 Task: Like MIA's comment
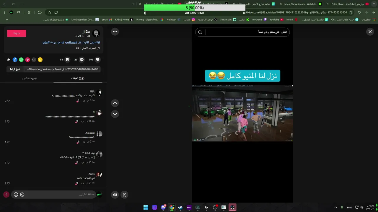8,101
